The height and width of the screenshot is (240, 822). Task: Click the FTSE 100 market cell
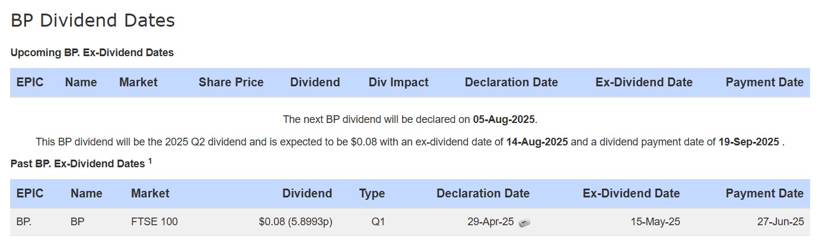(154, 222)
